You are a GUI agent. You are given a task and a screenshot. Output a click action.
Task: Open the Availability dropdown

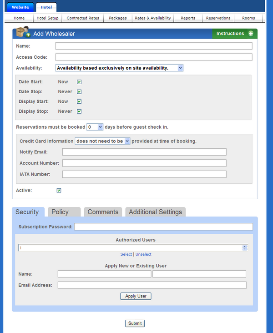pyautogui.click(x=119, y=68)
